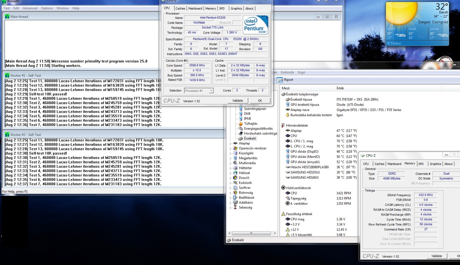460x265 pixels.
Task: Click the DRAM Frequency 432.0 MHz field
Action: pos(426,195)
